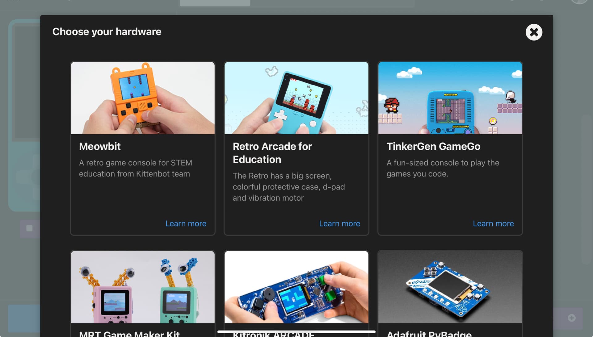Image resolution: width=593 pixels, height=337 pixels.
Task: Click the Kitronik ARCADE card title
Action: click(x=274, y=334)
